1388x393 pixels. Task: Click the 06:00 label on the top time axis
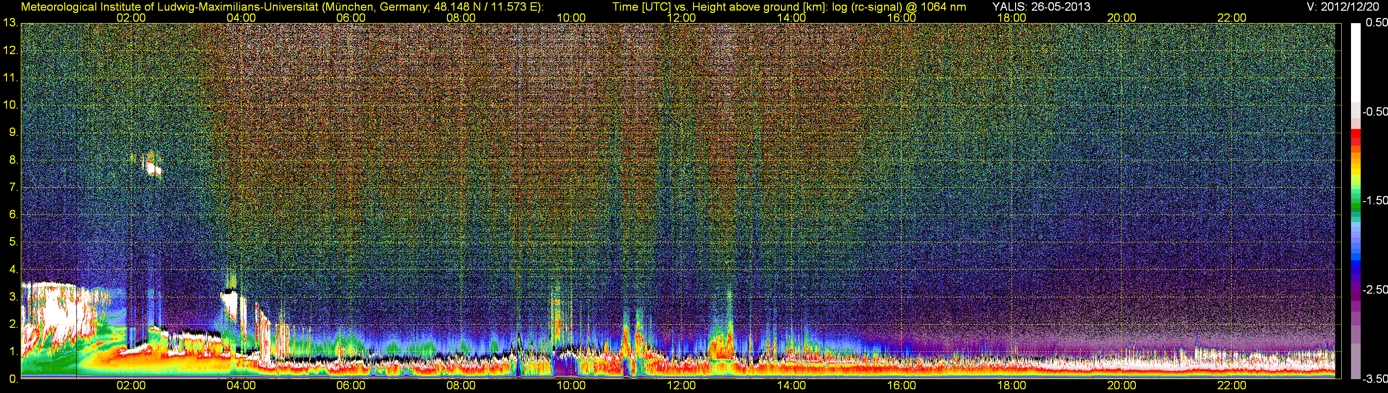(351, 18)
